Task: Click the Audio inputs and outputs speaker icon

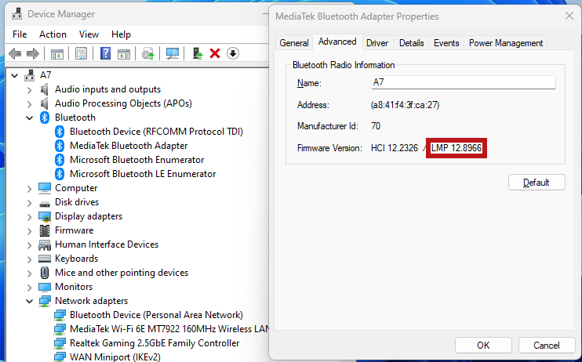Action: (x=44, y=89)
